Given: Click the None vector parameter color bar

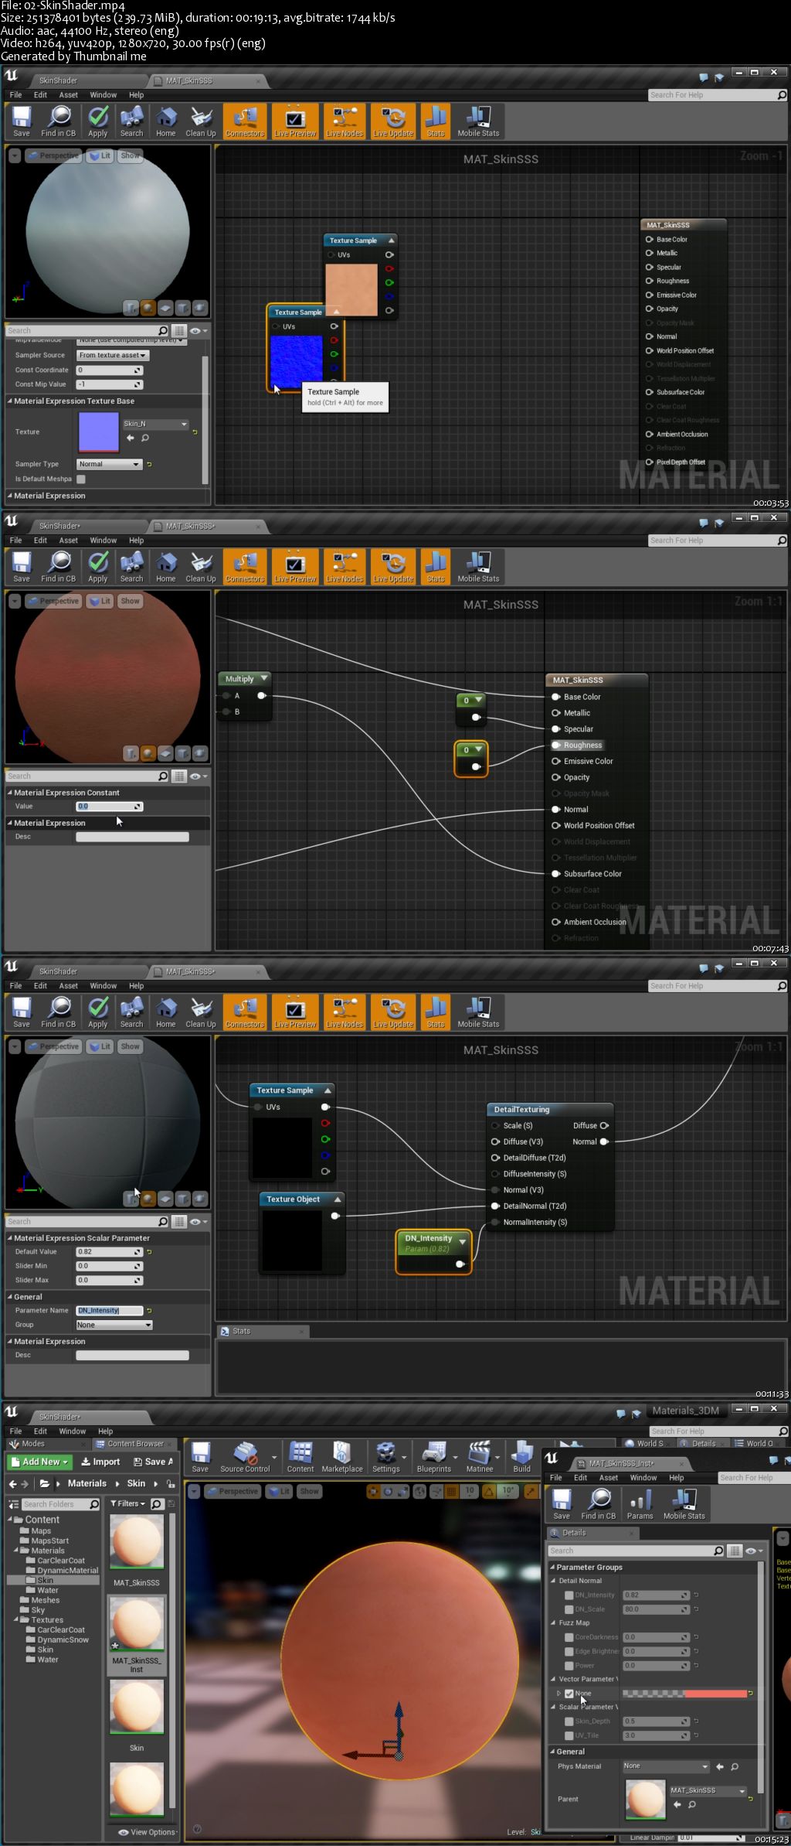Looking at the screenshot, I should pyautogui.click(x=684, y=1694).
